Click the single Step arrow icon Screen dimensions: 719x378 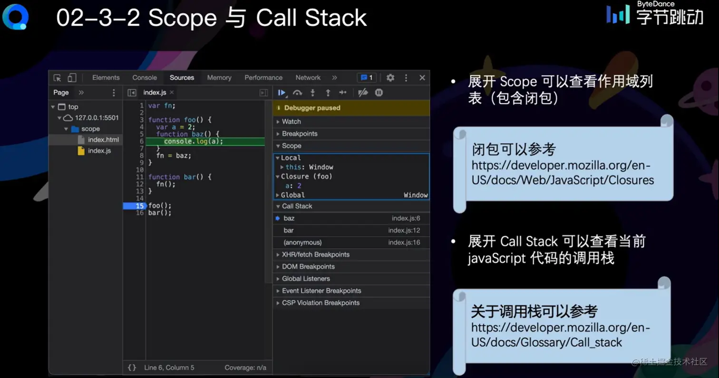(x=343, y=93)
